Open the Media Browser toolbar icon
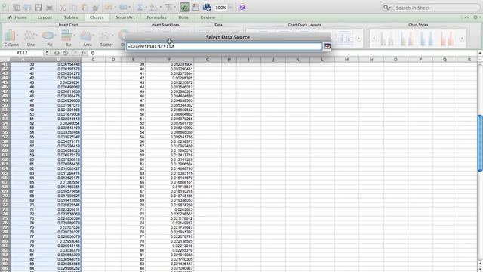483x272 pixels. tap(207, 7)
